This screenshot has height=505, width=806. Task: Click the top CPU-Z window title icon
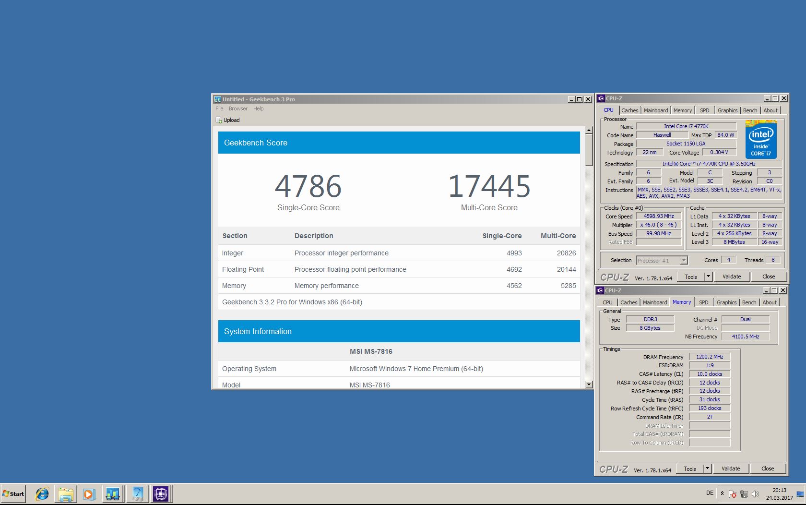pyautogui.click(x=601, y=98)
